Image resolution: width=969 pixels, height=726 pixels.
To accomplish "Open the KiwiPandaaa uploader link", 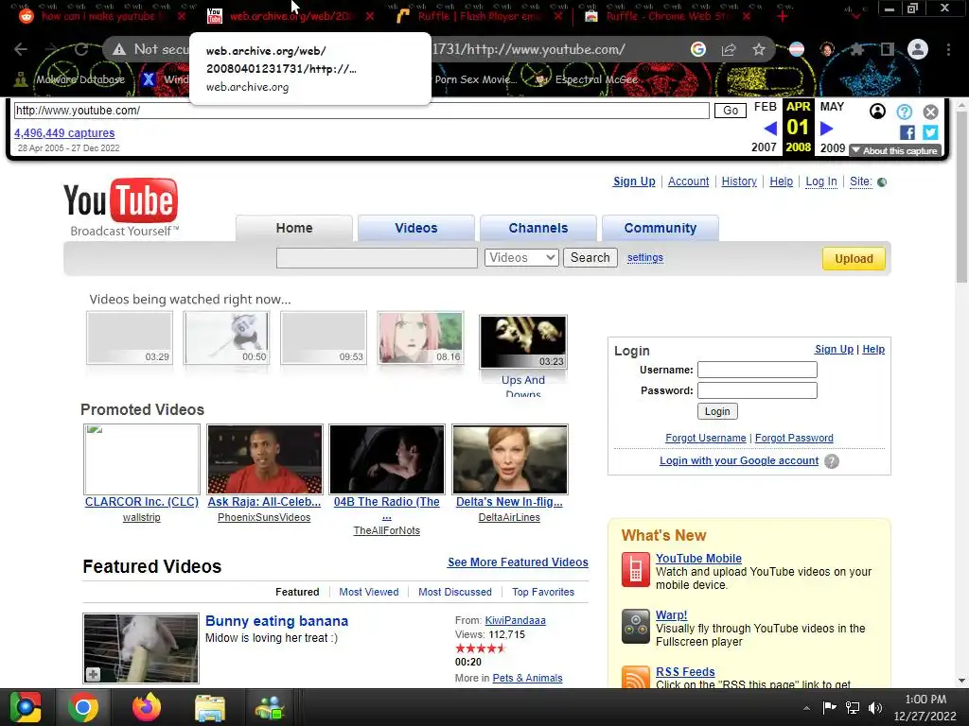I will click(516, 620).
